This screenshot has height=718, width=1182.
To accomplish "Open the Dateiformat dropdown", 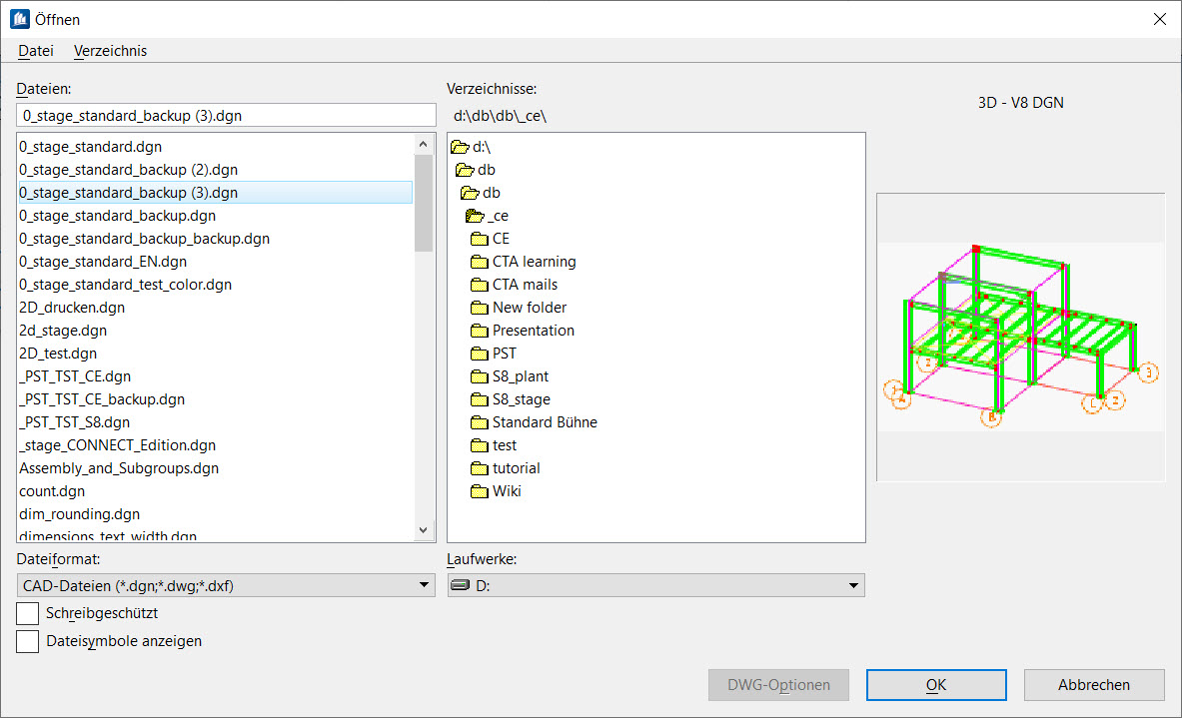I will click(x=226, y=585).
